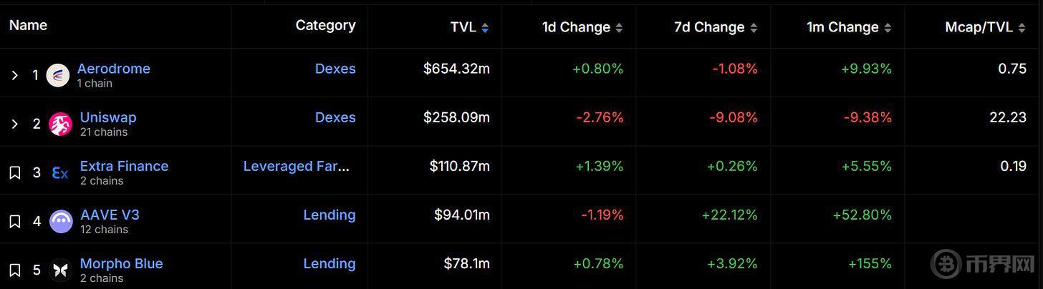Sort by 1d Change column
Image resolution: width=1043 pixels, height=289 pixels.
619,28
